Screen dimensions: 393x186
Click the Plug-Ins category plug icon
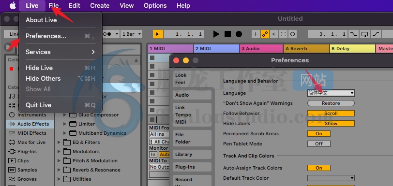[x=12, y=151]
